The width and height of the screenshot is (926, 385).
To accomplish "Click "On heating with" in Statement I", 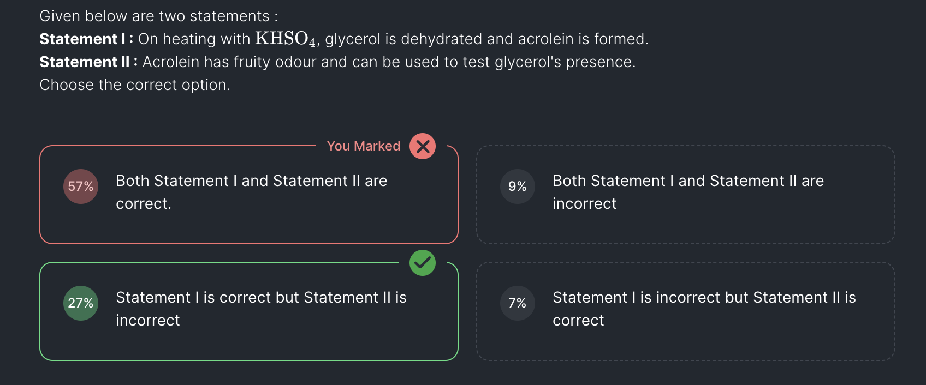I will [194, 39].
